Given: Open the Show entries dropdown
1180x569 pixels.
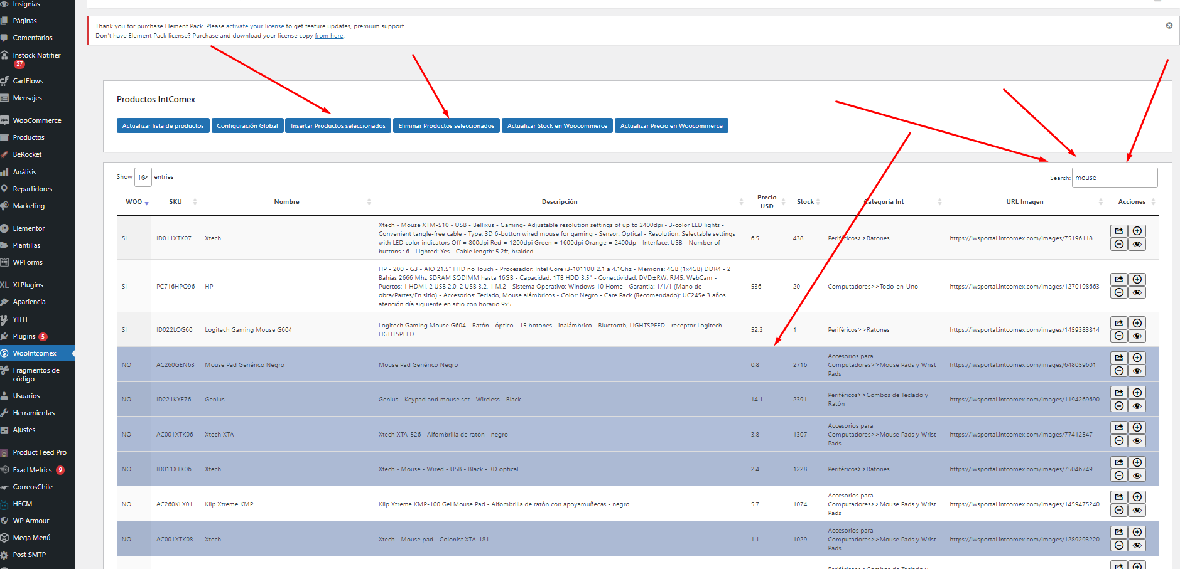Looking at the screenshot, I should [143, 178].
